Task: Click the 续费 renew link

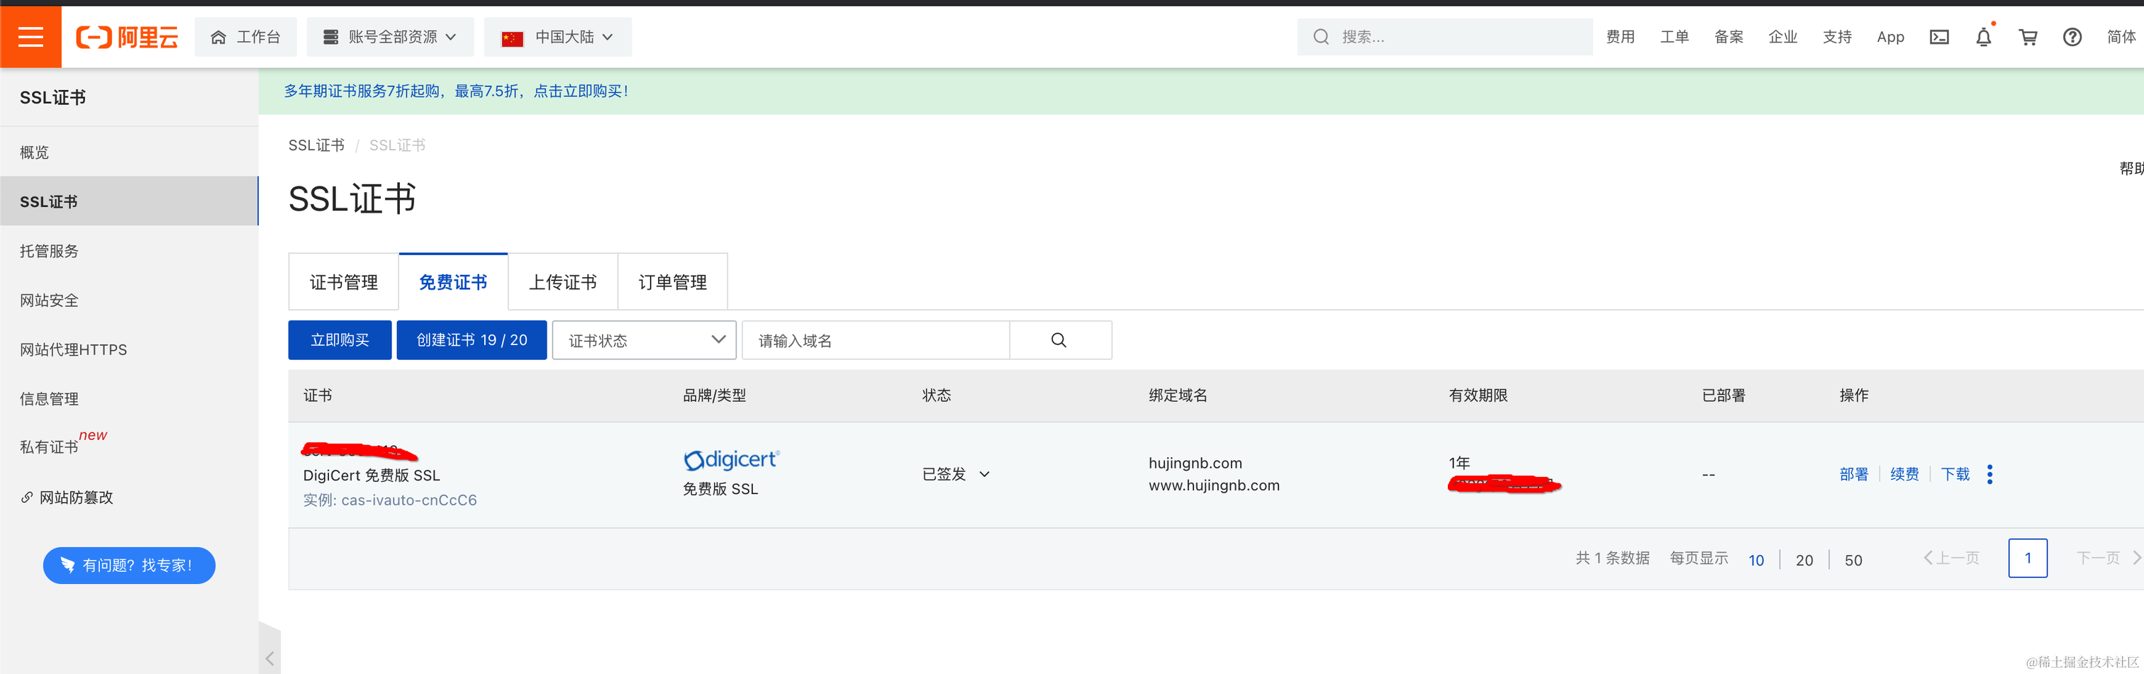Action: click(1904, 474)
